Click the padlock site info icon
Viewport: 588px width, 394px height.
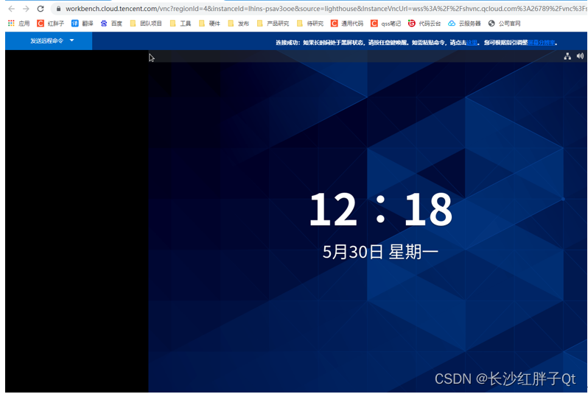(x=58, y=9)
